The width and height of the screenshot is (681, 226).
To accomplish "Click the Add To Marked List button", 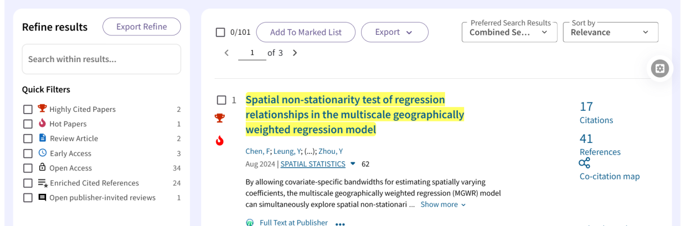I will coord(305,32).
